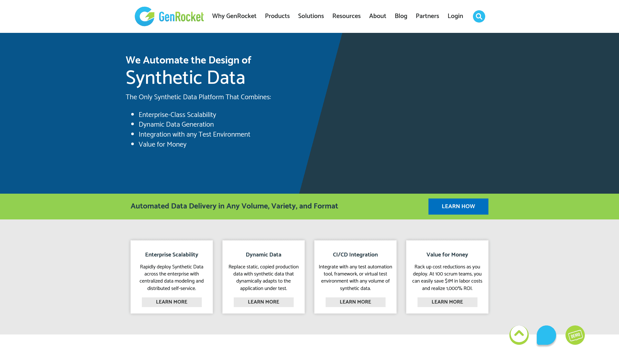The width and height of the screenshot is (619, 348).
Task: Expand the Solutions menu
Action: coord(311,16)
